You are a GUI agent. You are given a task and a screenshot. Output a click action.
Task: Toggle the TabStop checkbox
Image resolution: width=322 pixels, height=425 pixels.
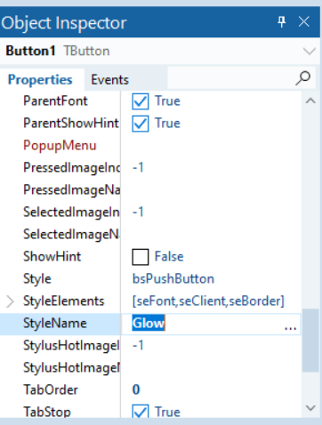[x=141, y=411]
